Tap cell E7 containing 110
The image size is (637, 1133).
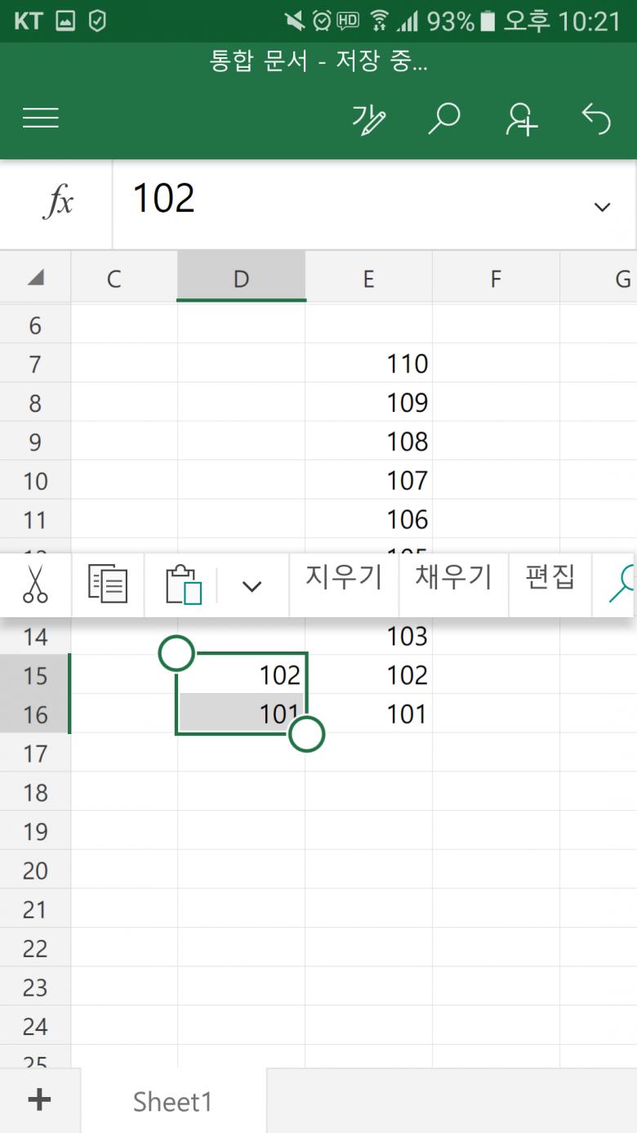click(369, 363)
